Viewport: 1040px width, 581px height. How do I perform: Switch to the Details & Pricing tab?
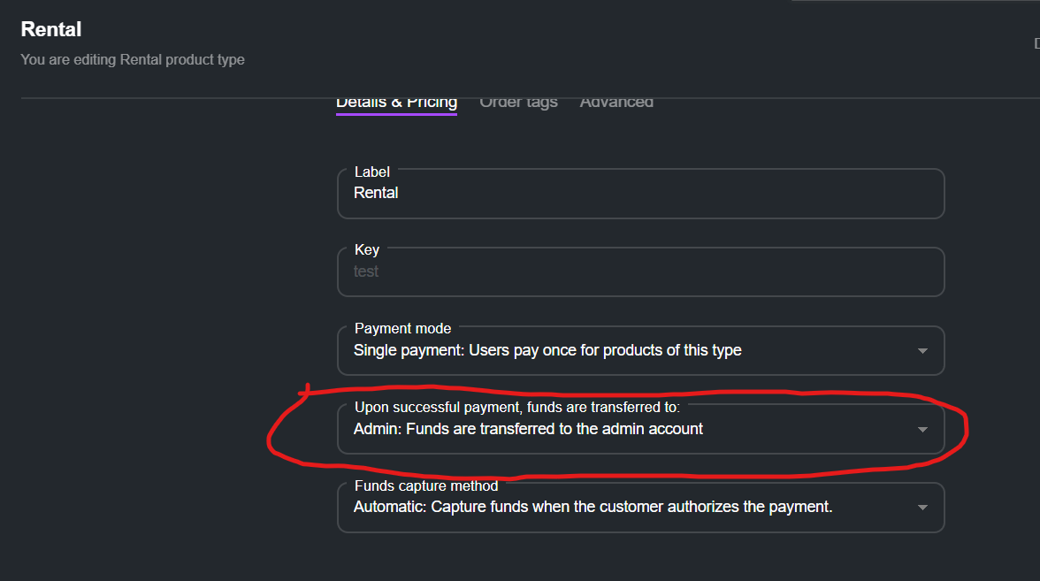click(x=396, y=102)
